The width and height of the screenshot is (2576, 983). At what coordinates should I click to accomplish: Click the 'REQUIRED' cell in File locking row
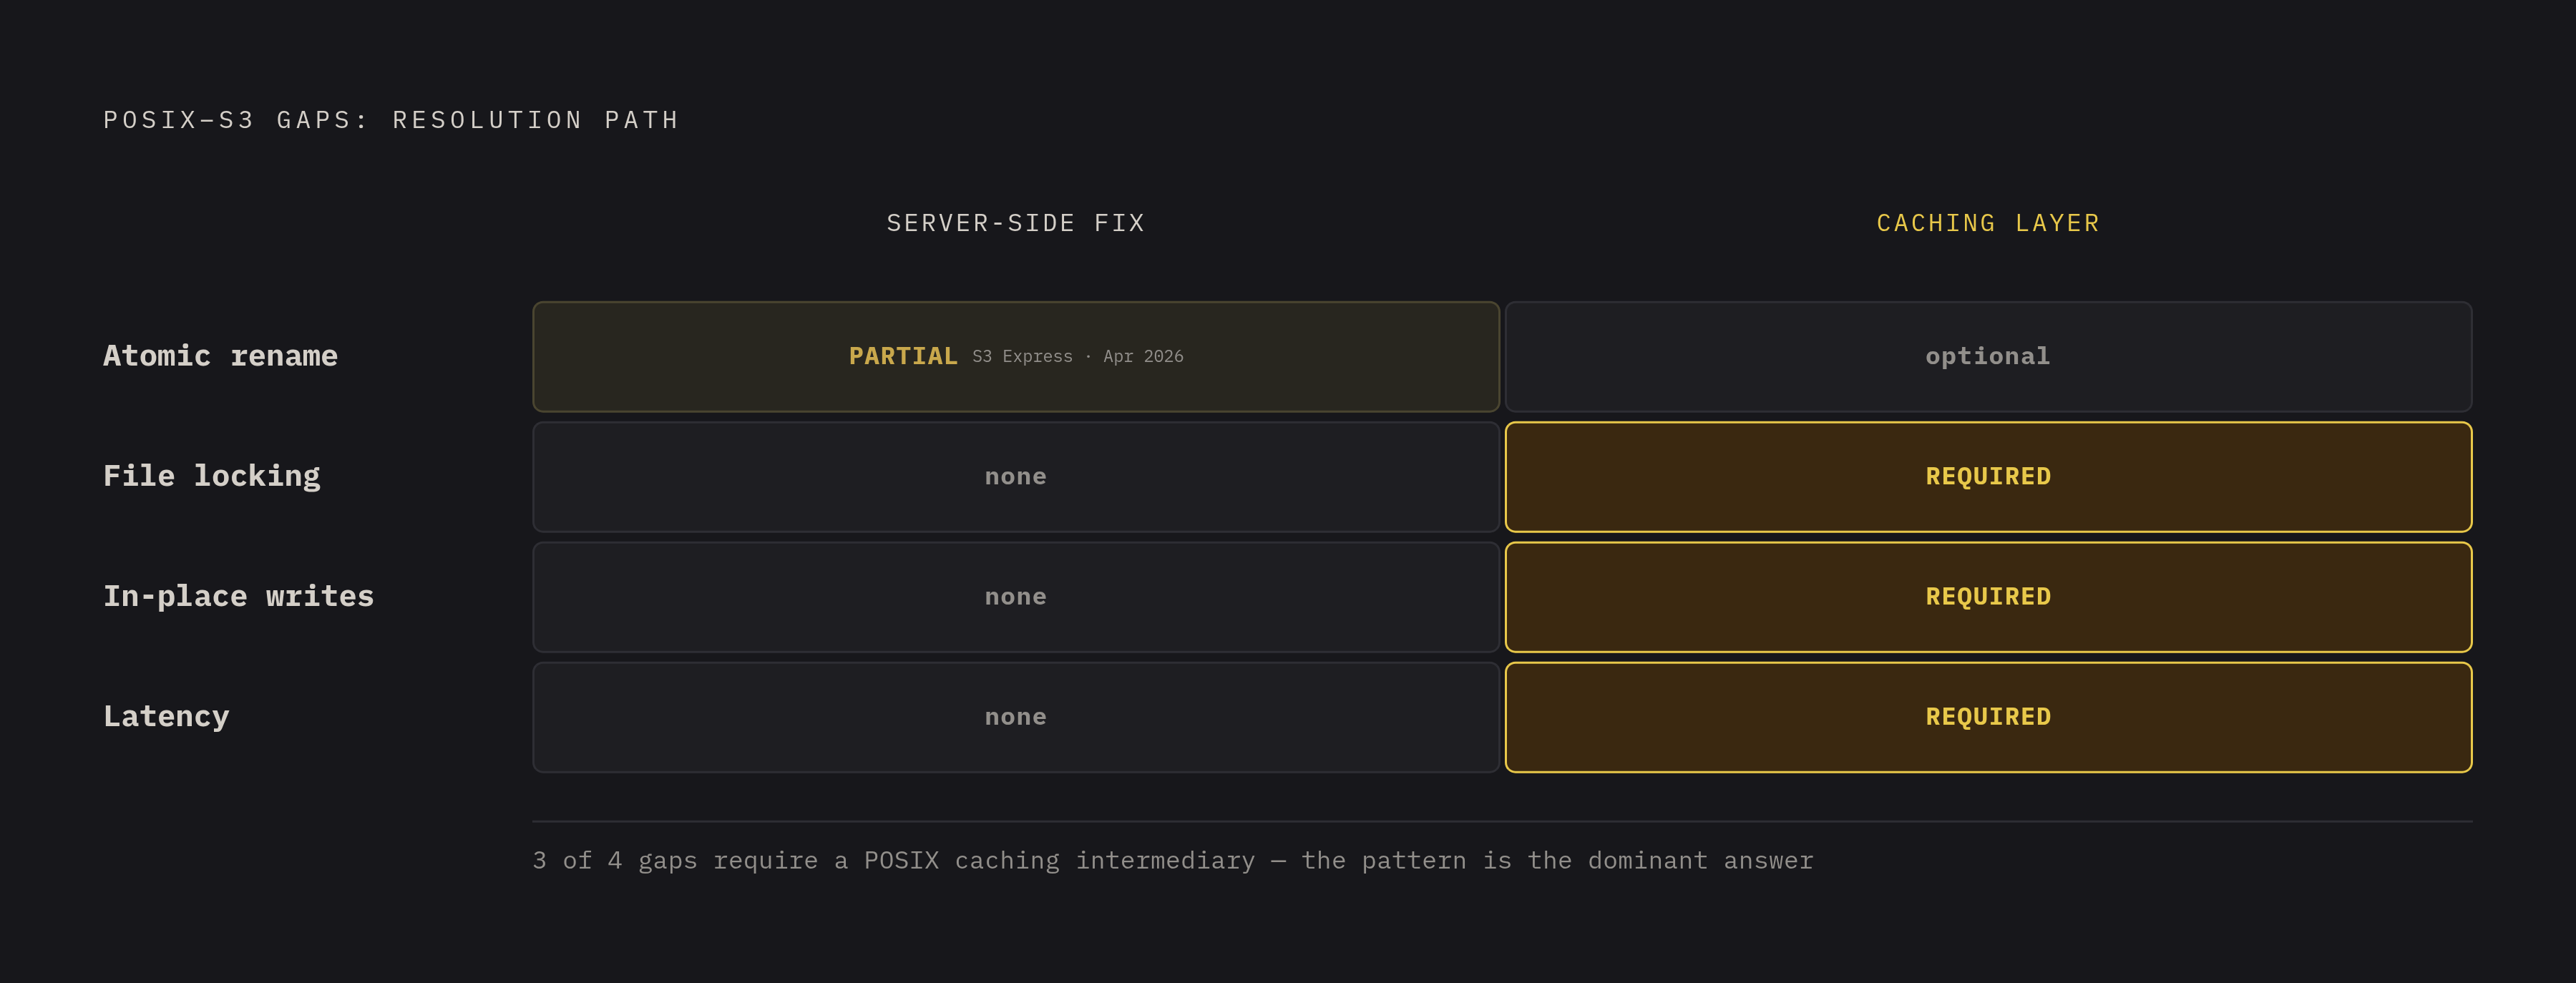point(1988,477)
